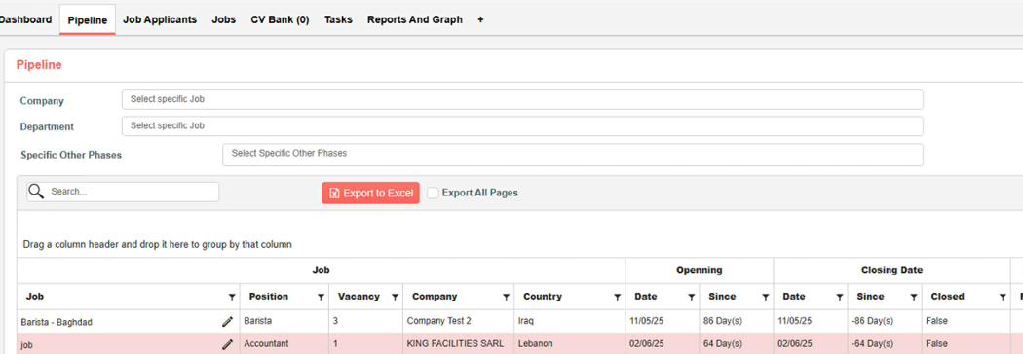Click the -86 Day(s) cell
The height and width of the screenshot is (354, 1023).
pyautogui.click(x=885, y=322)
